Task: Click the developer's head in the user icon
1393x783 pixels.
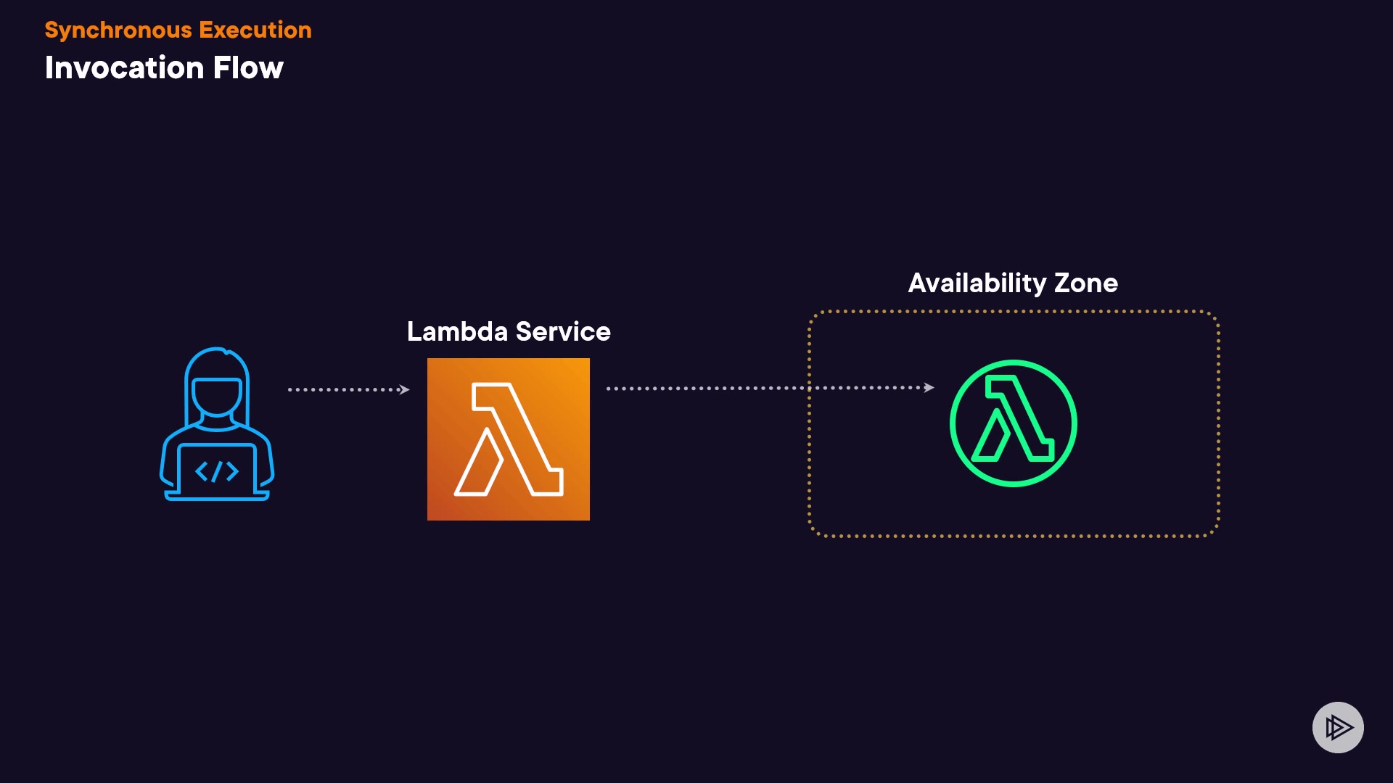Action: [216, 395]
